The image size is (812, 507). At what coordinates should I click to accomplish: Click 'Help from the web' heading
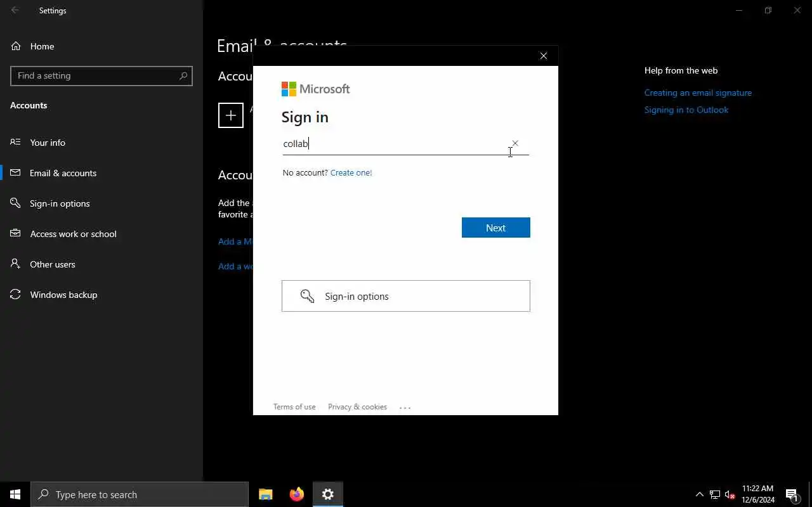(681, 70)
